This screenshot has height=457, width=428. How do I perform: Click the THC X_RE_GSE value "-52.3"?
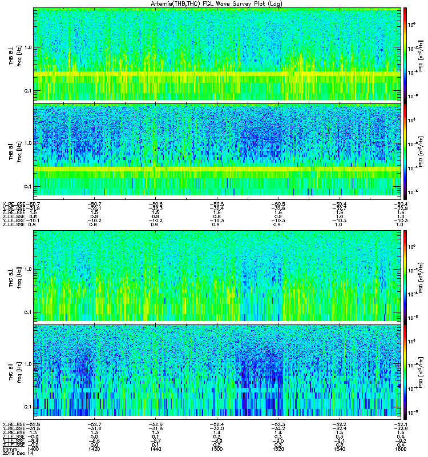(x=278, y=424)
